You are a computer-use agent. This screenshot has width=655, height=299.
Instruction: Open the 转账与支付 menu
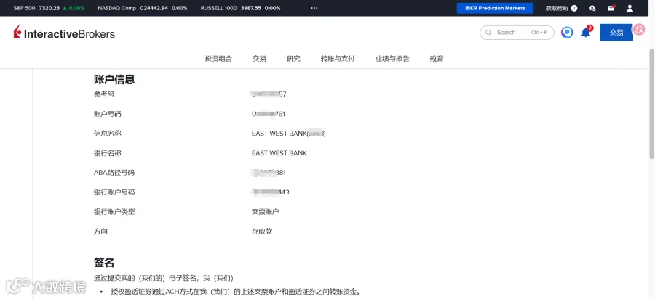pyautogui.click(x=338, y=59)
